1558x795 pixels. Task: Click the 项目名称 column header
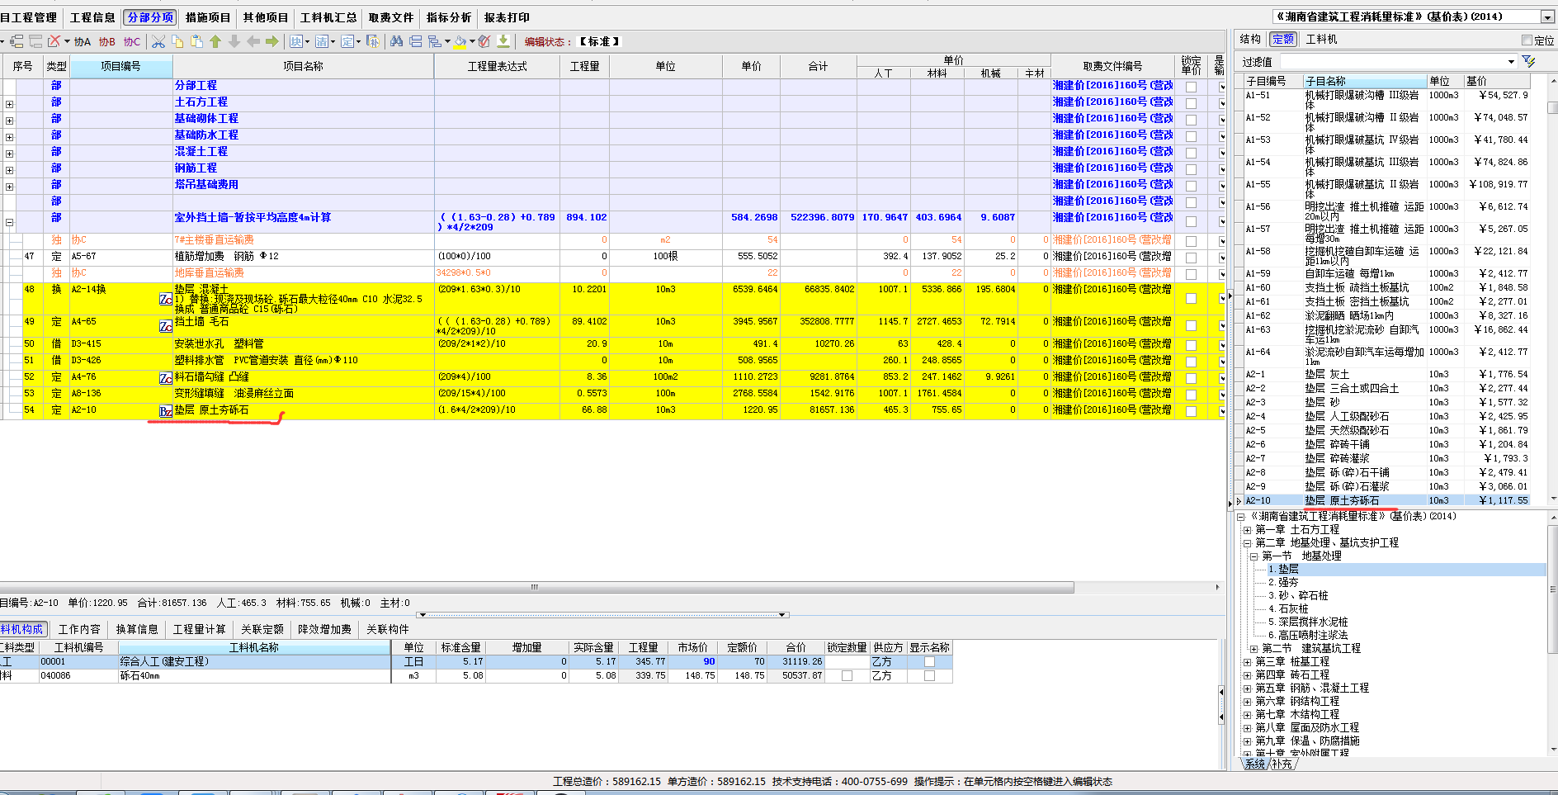click(303, 66)
